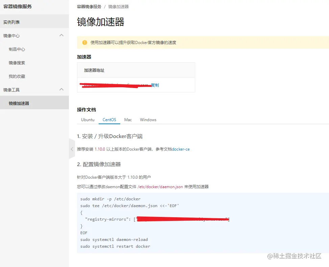Image resolution: width=329 pixels, height=267 pixels.
Task: Switch to the CentOS tab
Action: (x=109, y=119)
